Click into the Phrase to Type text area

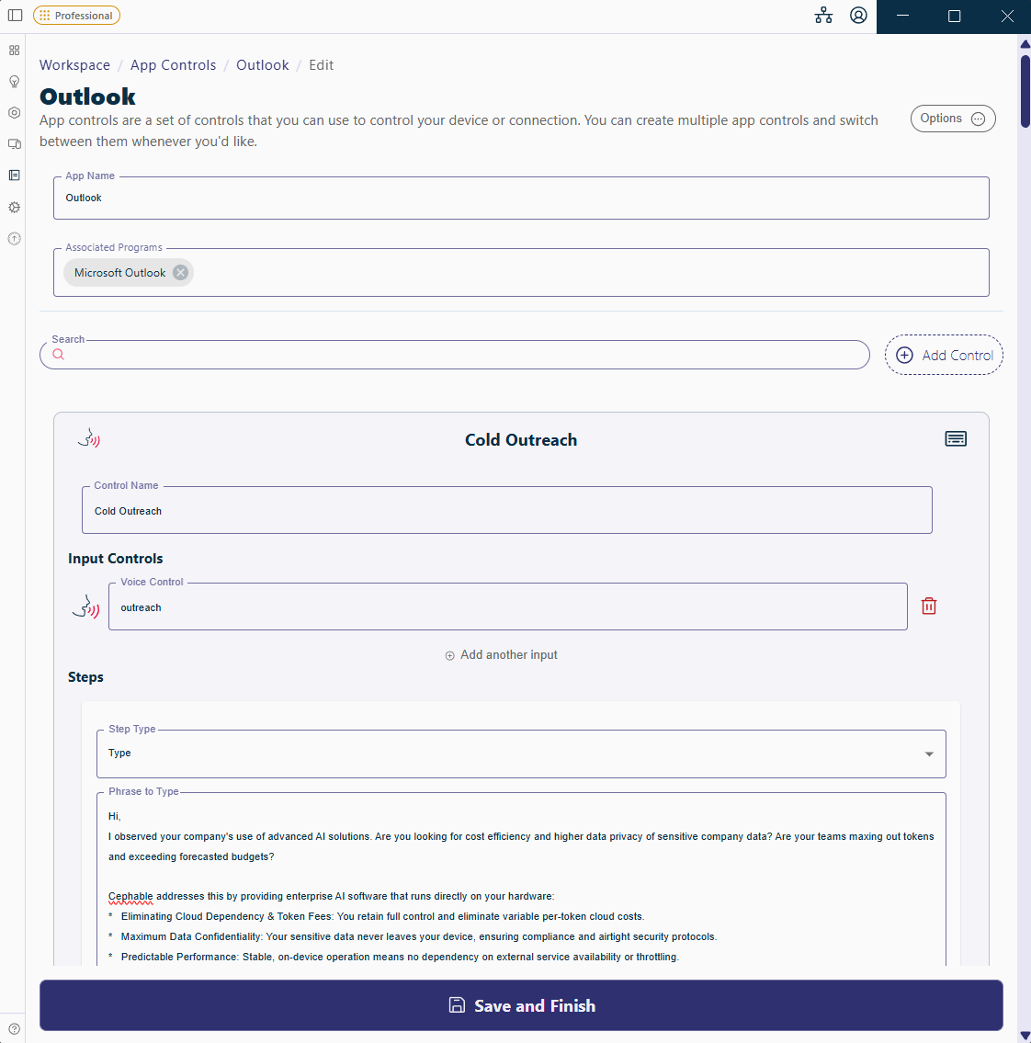[x=521, y=878]
